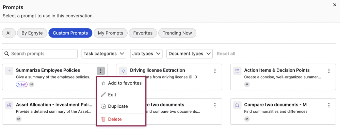Screen dimensions: 340x129
Task: Click 'Create a concise, well-organized summar...' description
Action: (282, 77)
